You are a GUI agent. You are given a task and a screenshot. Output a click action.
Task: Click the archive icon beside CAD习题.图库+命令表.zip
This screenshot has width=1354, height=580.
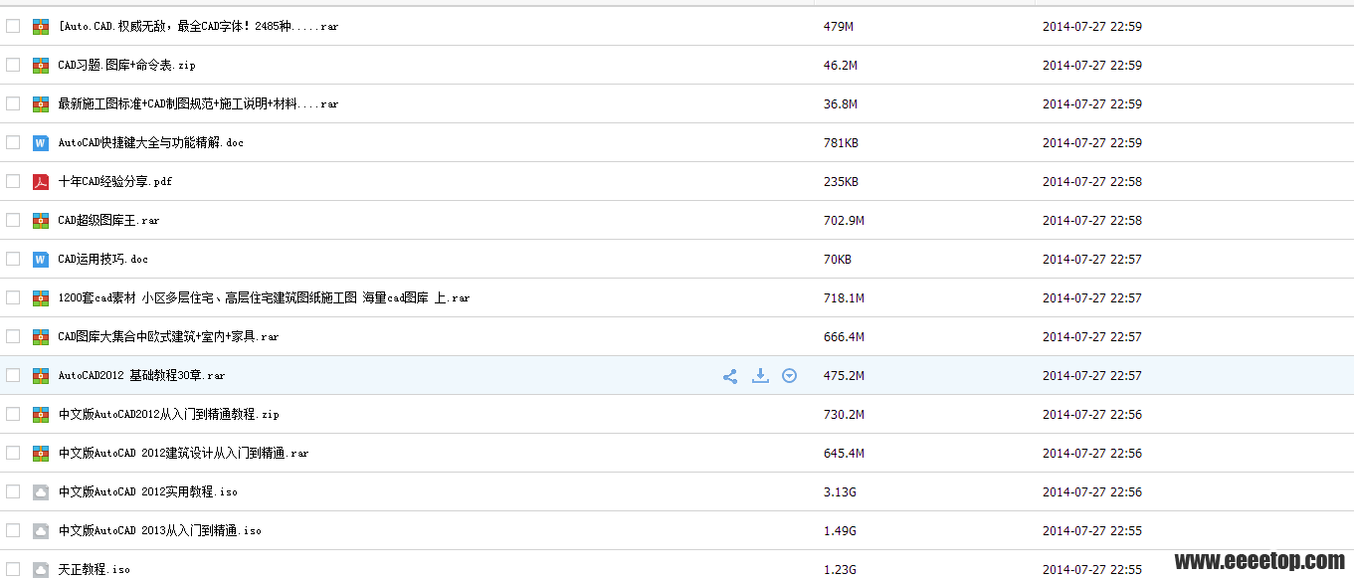pyautogui.click(x=41, y=66)
